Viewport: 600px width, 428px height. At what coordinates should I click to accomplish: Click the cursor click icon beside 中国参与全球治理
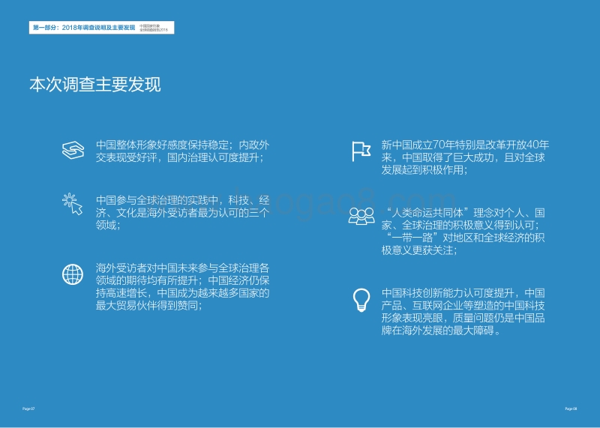(72, 204)
